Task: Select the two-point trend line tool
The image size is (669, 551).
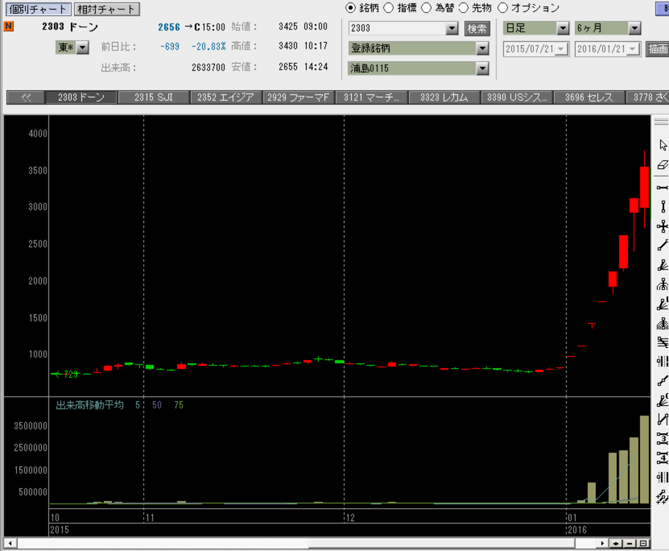Action: pos(663,246)
